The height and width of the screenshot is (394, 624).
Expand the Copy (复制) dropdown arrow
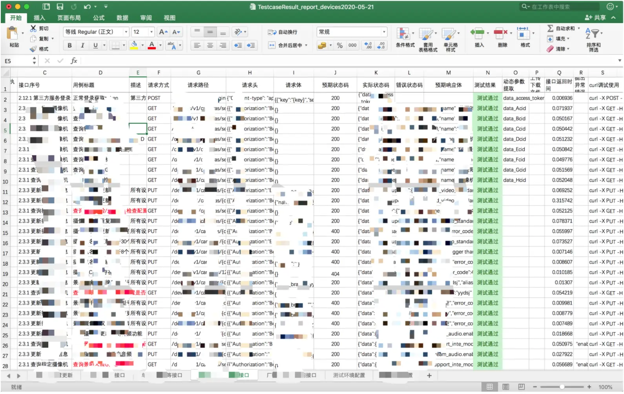[53, 38]
